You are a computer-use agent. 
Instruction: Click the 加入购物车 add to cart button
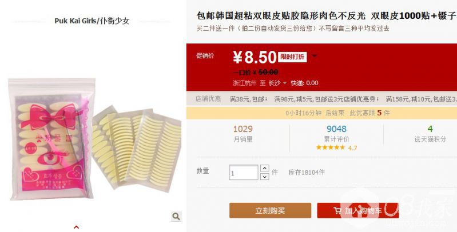358,210
